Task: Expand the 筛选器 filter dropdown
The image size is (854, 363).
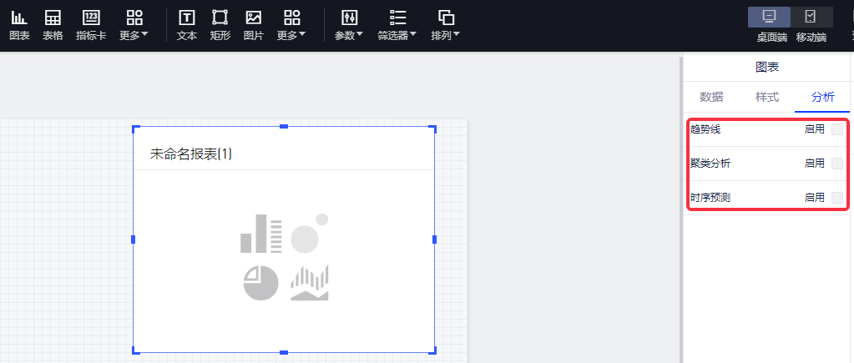Action: point(397,24)
